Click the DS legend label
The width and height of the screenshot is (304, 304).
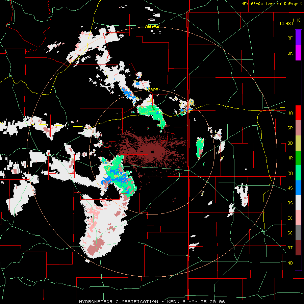tap(290, 203)
